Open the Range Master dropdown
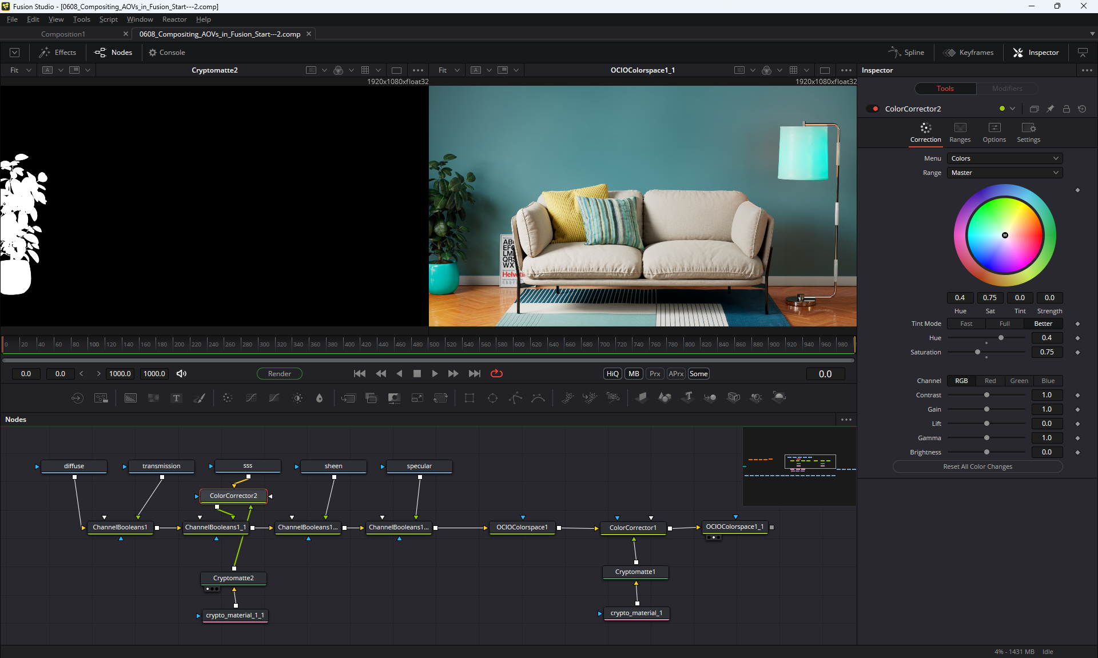1098x658 pixels. point(1004,173)
